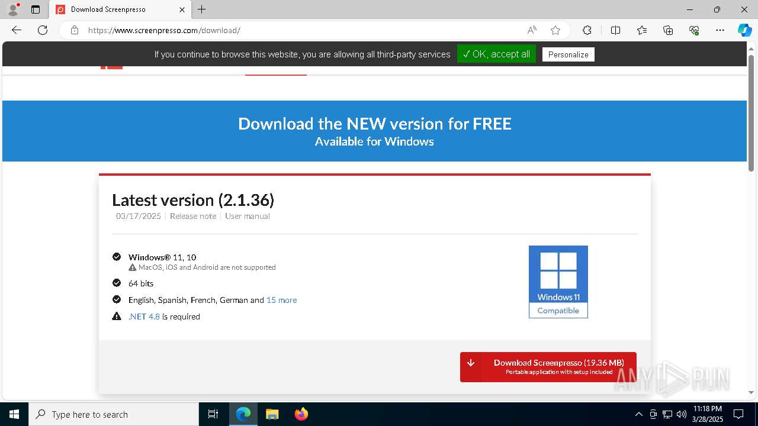The width and height of the screenshot is (758, 426).
Task: Open the tab actions menu icon
Action: click(x=36, y=9)
